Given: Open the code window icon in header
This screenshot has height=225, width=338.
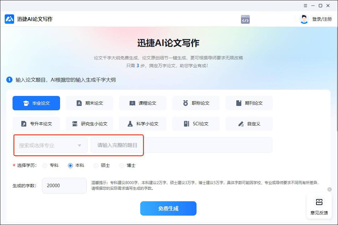Looking at the screenshot, I should (245, 19).
